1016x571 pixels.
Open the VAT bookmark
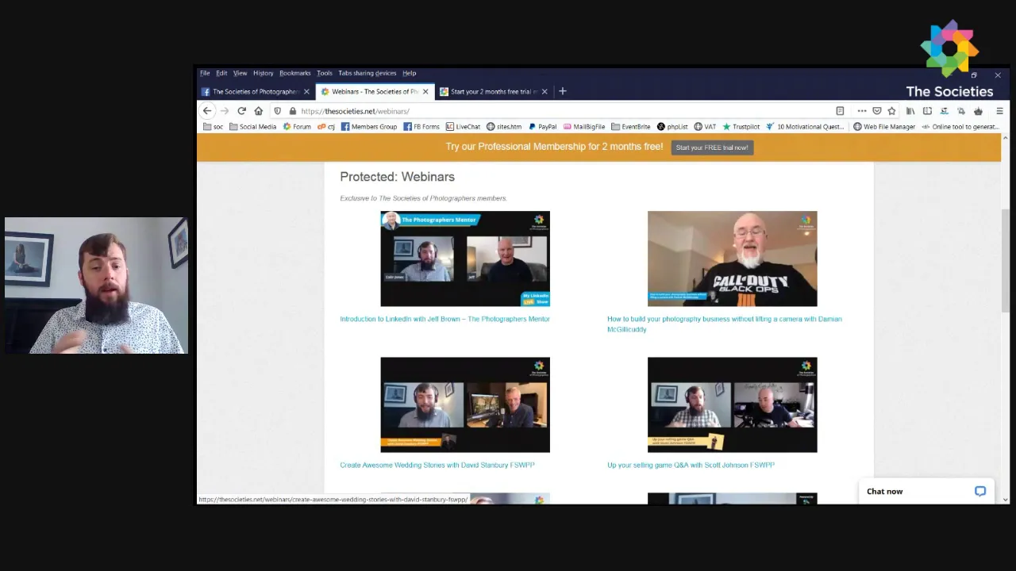click(x=705, y=127)
